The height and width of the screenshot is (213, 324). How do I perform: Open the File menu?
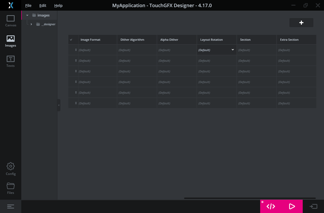pos(28,6)
